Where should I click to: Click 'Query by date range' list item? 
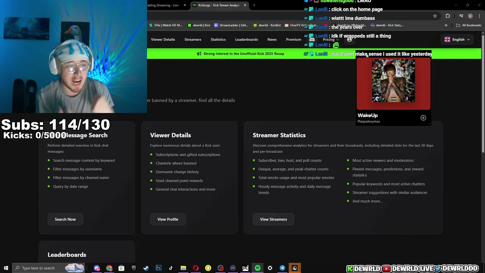[70, 187]
